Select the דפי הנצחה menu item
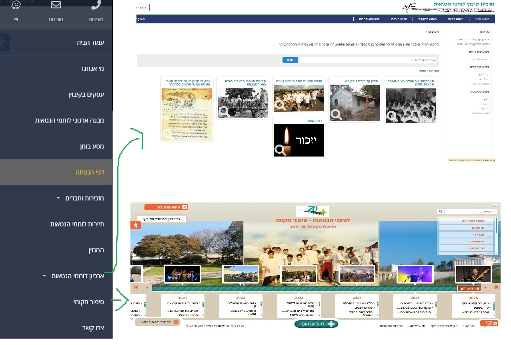 [56, 172]
